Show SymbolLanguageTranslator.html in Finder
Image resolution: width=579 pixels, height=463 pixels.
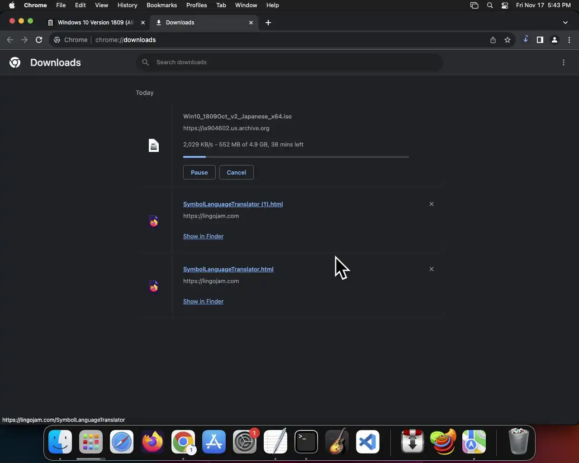coord(203,302)
